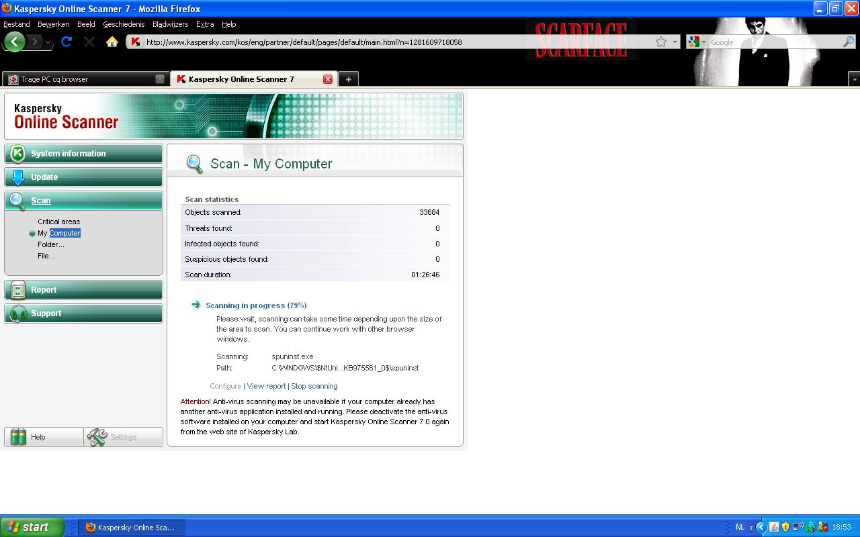Open the back/forward history dropdown arrow
Screen dimensions: 860x537
pos(48,42)
